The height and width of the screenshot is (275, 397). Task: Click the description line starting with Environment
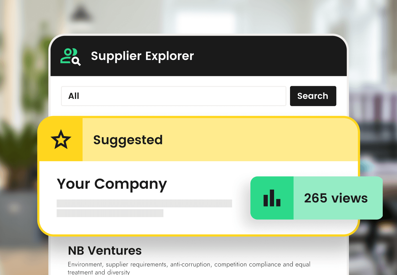click(189, 264)
